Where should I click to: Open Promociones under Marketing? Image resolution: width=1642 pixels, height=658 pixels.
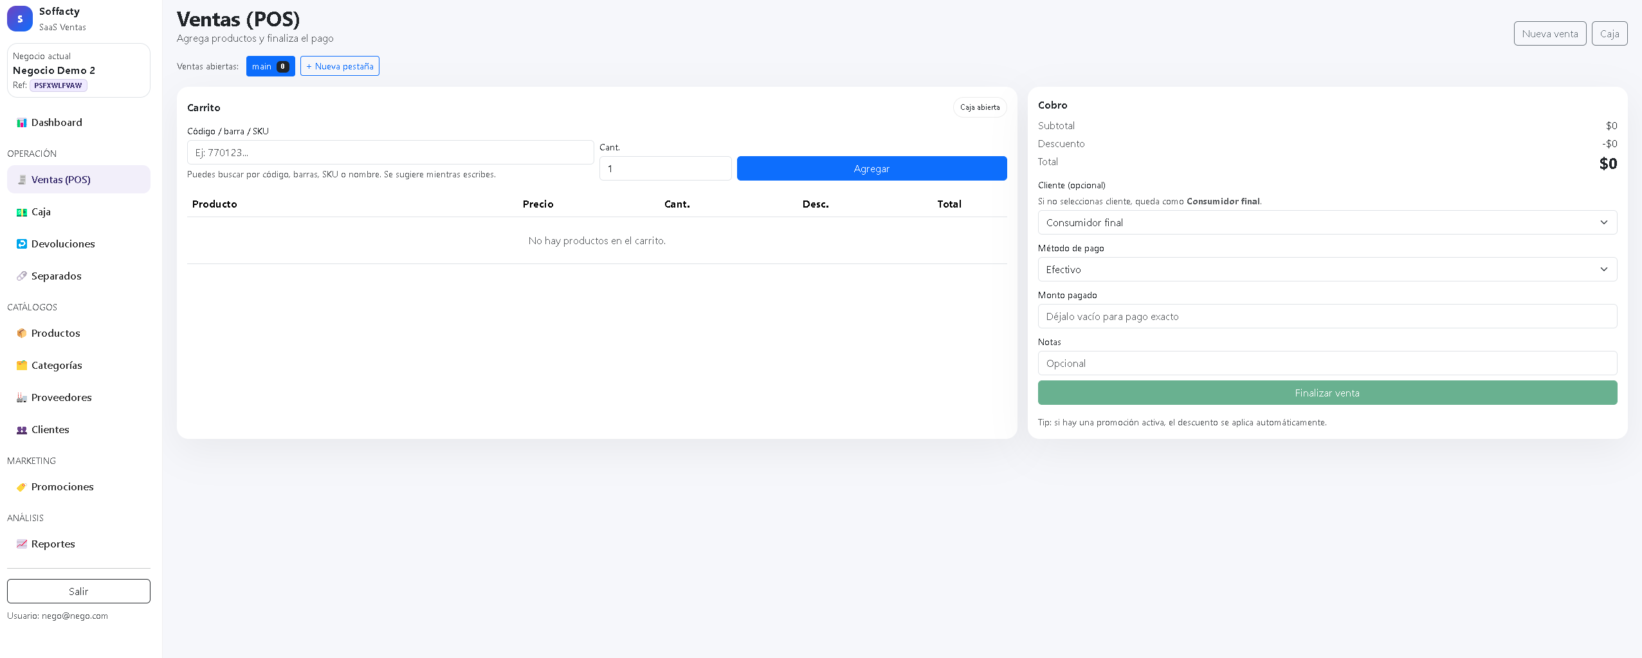tap(62, 486)
